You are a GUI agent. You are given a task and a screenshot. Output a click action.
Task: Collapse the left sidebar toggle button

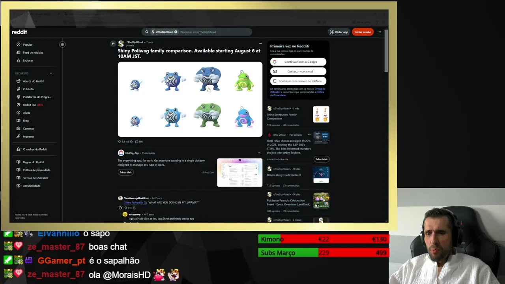coord(62,44)
